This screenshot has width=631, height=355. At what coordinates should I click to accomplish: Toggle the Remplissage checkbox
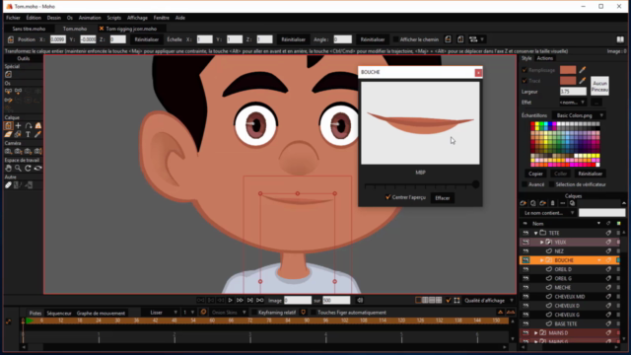coord(525,70)
